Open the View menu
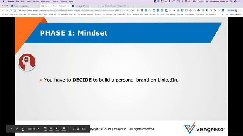This screenshot has width=243, height=136. coord(29,2)
